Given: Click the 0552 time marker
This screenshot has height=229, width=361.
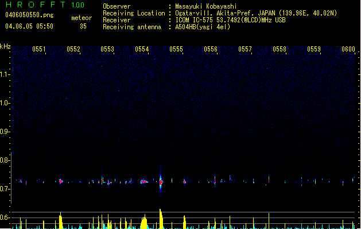Looking at the screenshot, I should [73, 49].
